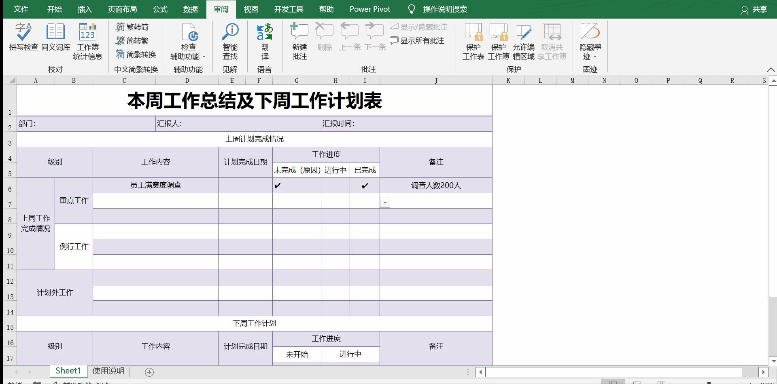Switch to the 使用说明 sheet tab
The image size is (777, 384).
pos(108,370)
